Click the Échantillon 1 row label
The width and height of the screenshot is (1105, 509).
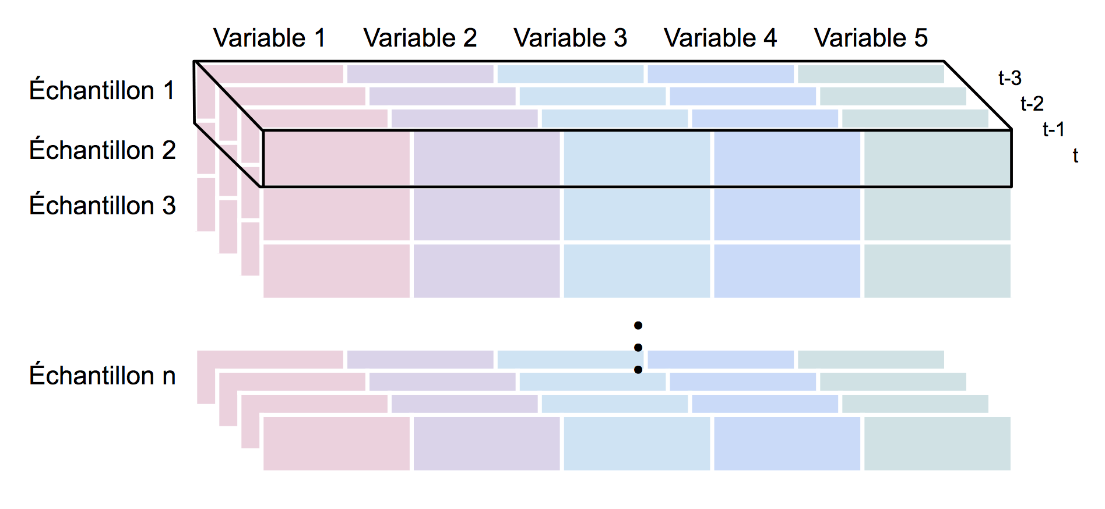tap(102, 91)
